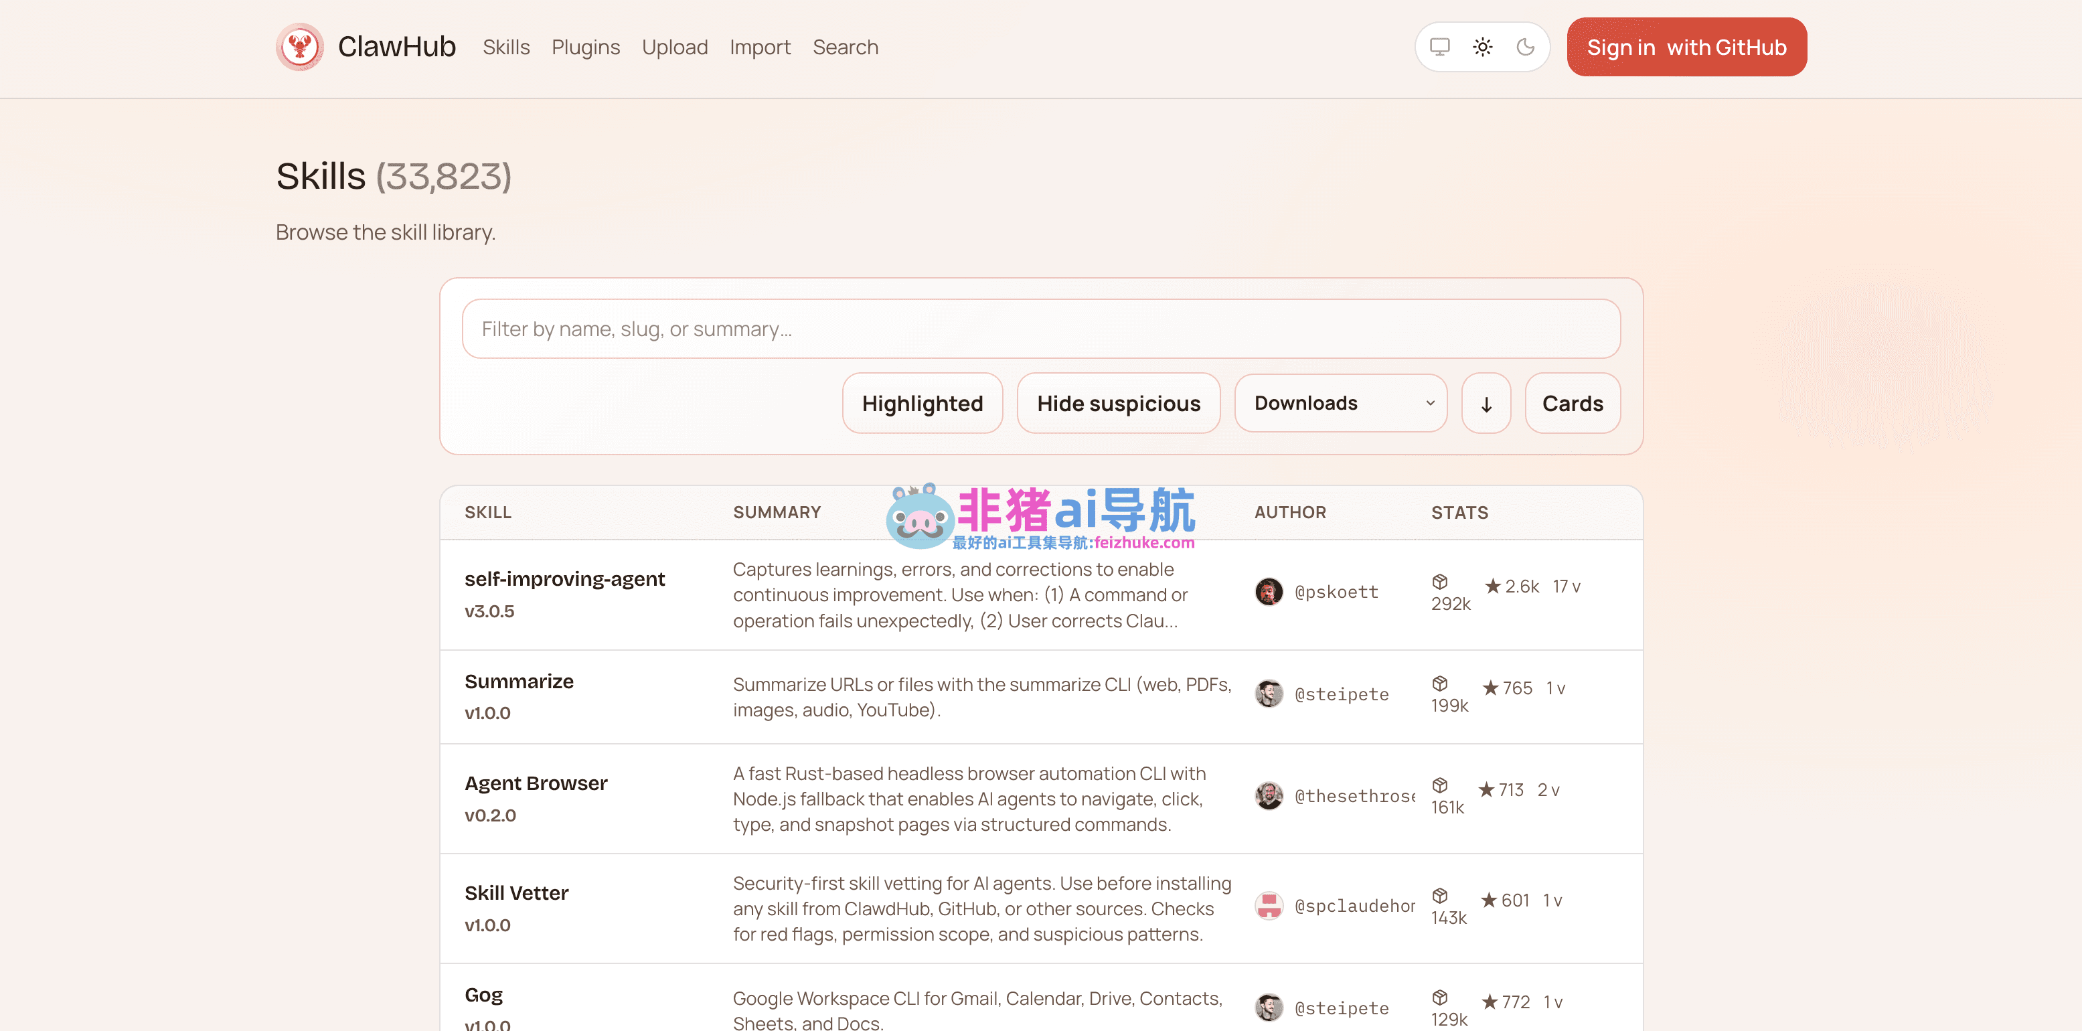
Task: Click the STATS column header
Action: [x=1459, y=512]
